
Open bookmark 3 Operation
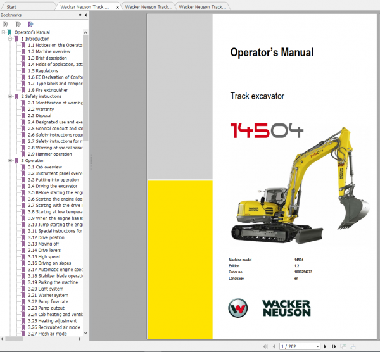point(33,160)
